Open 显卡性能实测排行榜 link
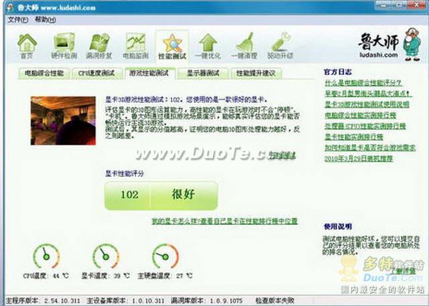Screen dimensions: 429x306 coord(354,137)
